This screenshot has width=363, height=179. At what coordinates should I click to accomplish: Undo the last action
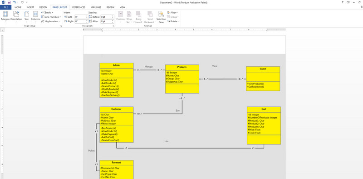tap(15, 2)
